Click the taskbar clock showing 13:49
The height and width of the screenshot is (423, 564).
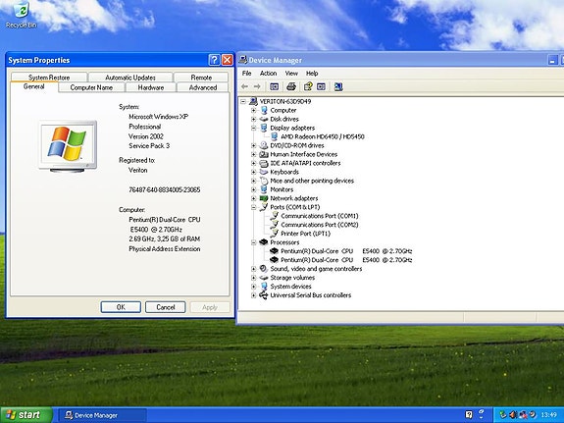548,415
